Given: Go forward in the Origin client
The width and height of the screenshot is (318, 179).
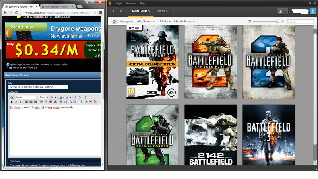Looking at the screenshot, I should coord(121,11).
